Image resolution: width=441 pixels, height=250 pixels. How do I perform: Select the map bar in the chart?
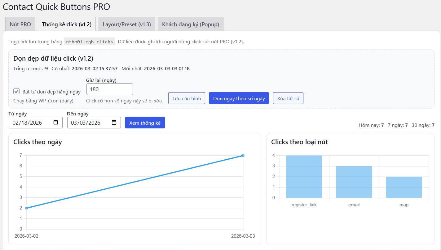coord(404,187)
